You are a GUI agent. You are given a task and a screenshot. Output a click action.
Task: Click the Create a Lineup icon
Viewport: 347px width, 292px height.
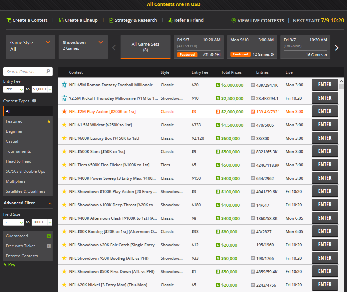tap(61, 20)
